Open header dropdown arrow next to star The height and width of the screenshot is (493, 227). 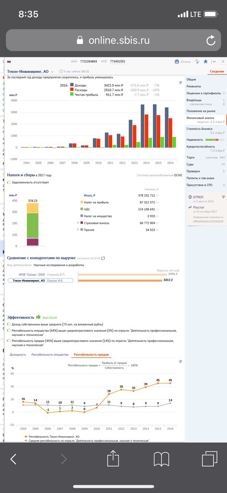pos(214,62)
